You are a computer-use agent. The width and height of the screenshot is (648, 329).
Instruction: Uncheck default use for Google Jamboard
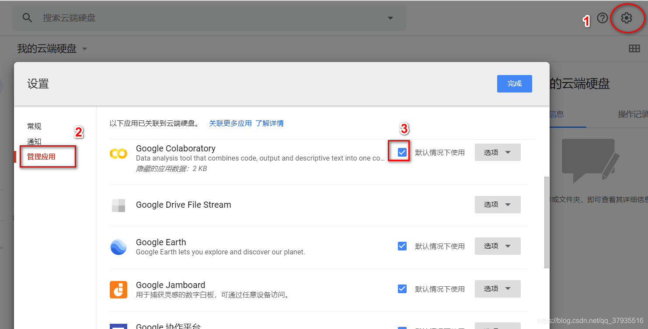tap(402, 289)
